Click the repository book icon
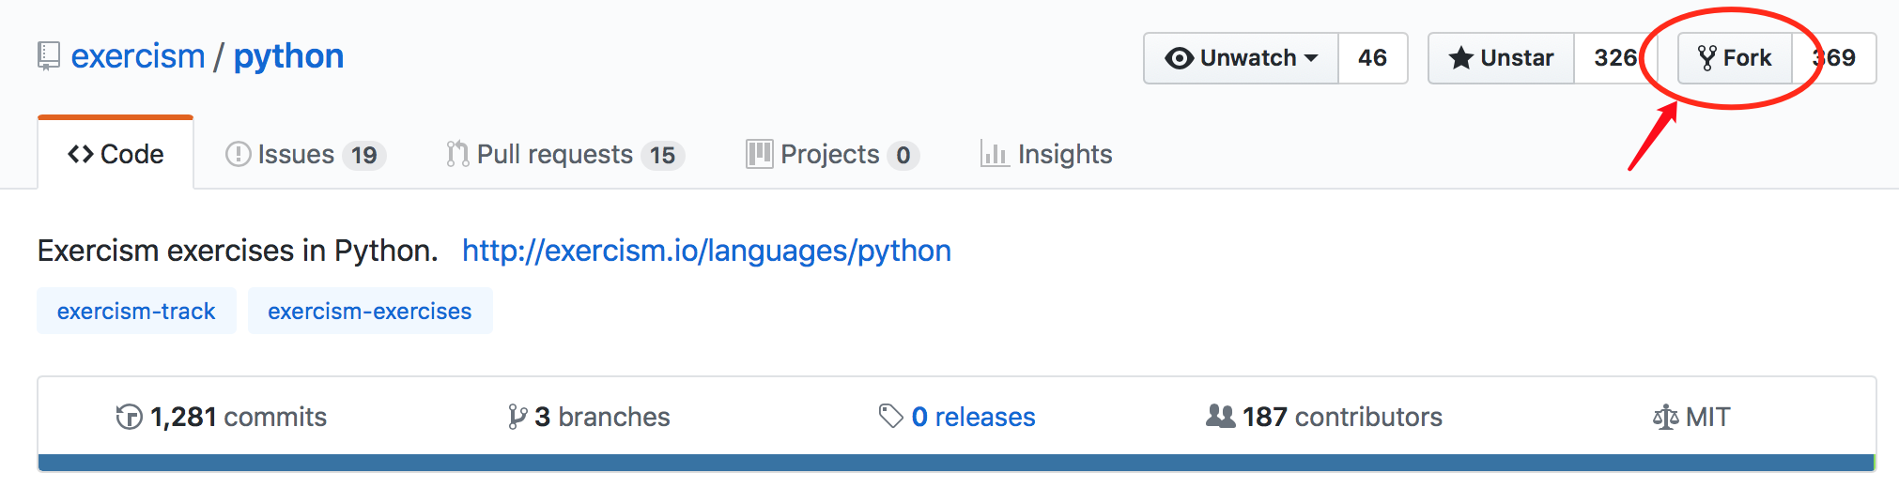The width and height of the screenshot is (1899, 488). click(49, 56)
